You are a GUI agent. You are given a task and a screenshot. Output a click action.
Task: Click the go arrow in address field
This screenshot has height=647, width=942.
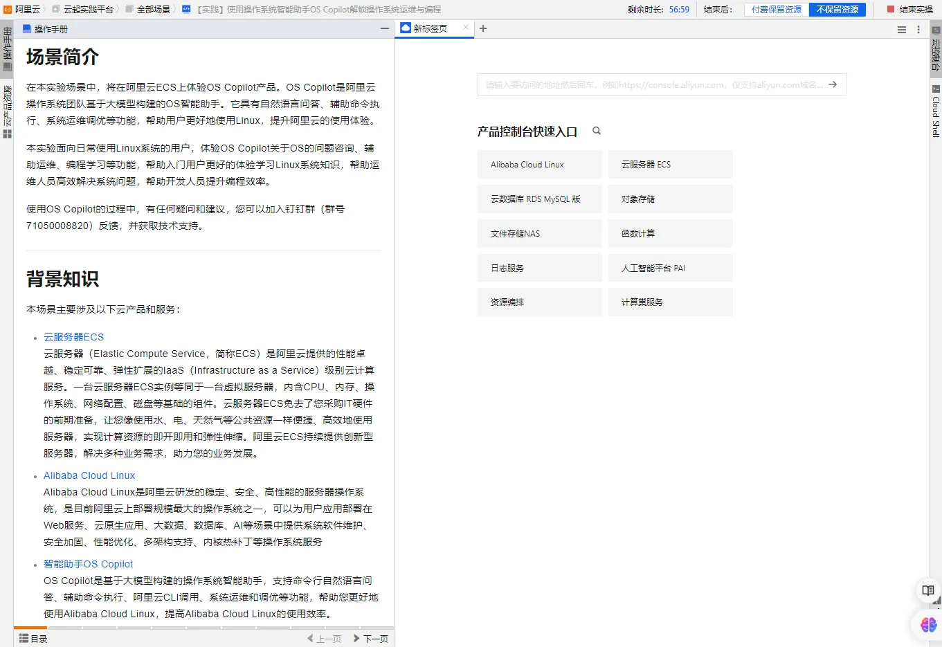[833, 84]
